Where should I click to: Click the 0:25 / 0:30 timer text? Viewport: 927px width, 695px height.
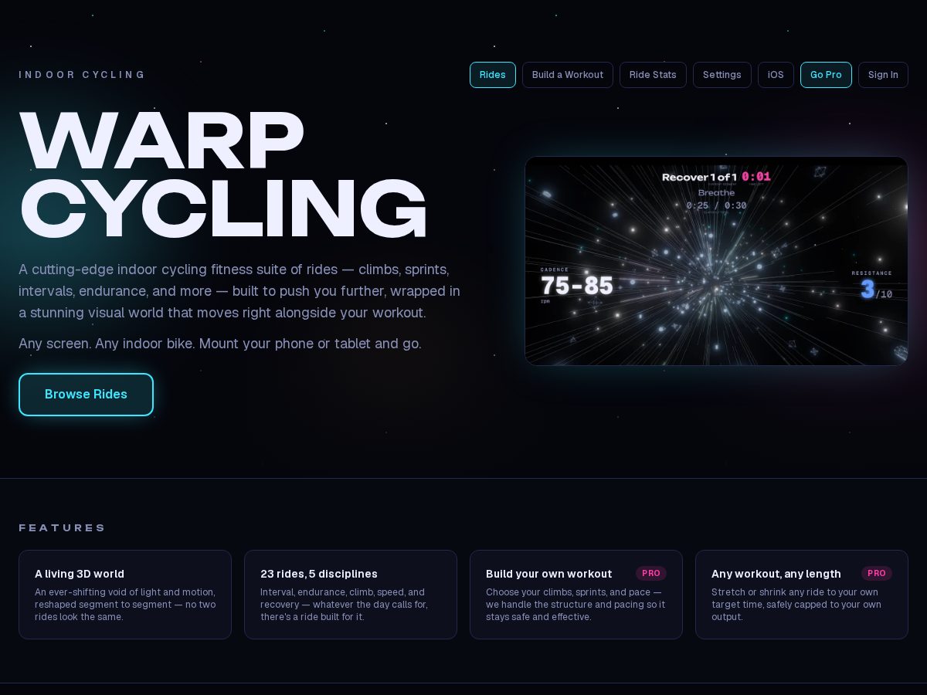[717, 205]
